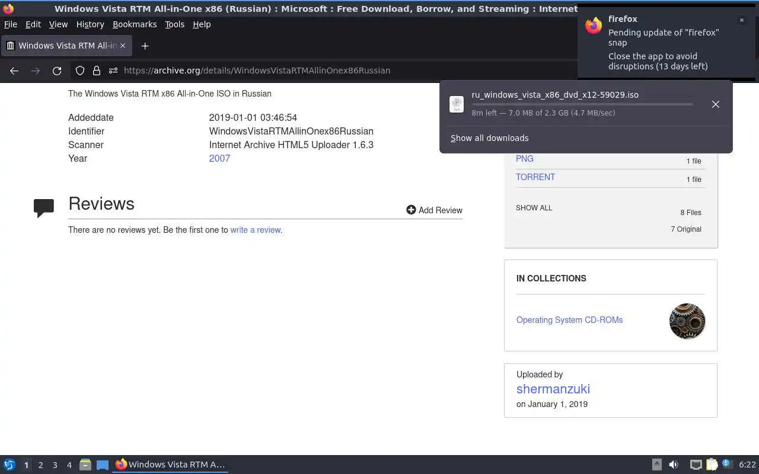This screenshot has height=474, width=759.
Task: Open the History menu
Action: [90, 24]
